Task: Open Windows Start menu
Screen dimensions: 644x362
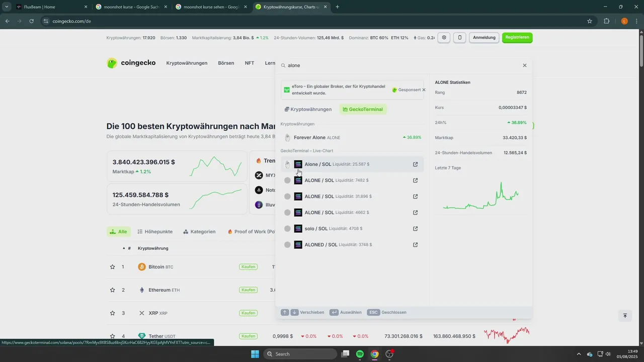Action: pyautogui.click(x=255, y=354)
